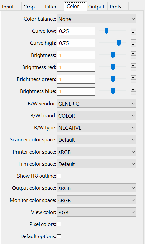Switch to the Filter tab
The image size is (145, 244).
54,7
